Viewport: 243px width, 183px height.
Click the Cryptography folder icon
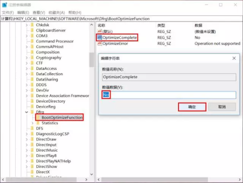click(32, 58)
